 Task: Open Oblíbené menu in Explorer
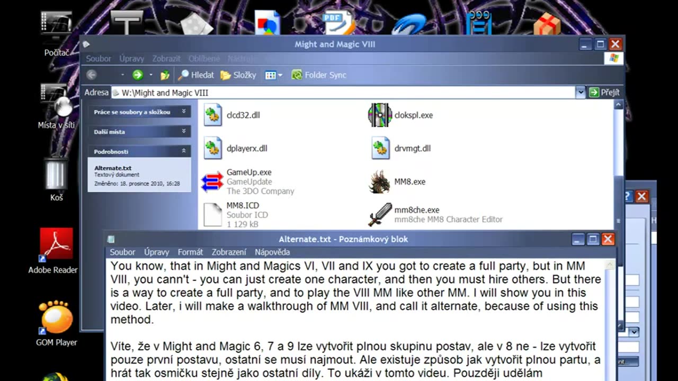[204, 59]
